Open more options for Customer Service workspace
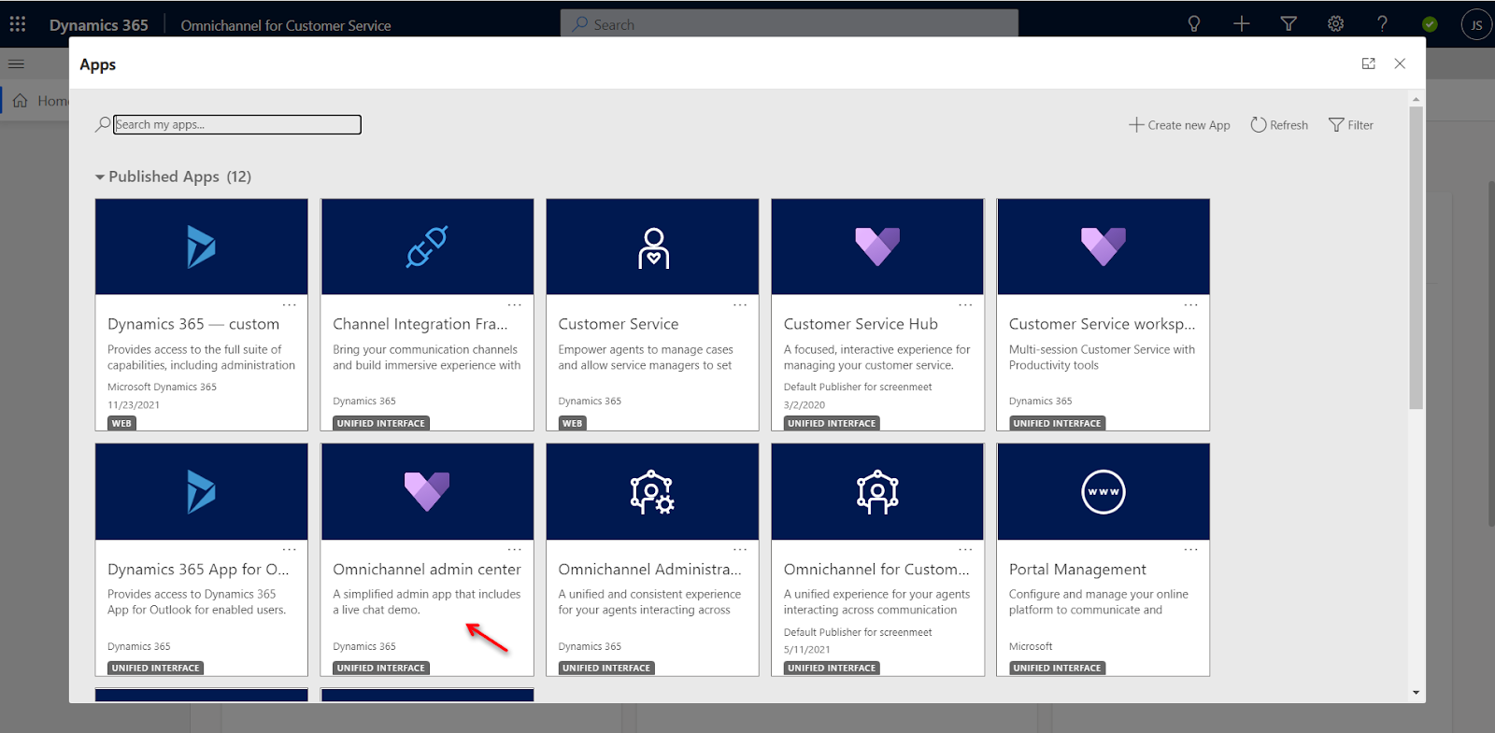The width and height of the screenshot is (1495, 733). click(x=1190, y=304)
